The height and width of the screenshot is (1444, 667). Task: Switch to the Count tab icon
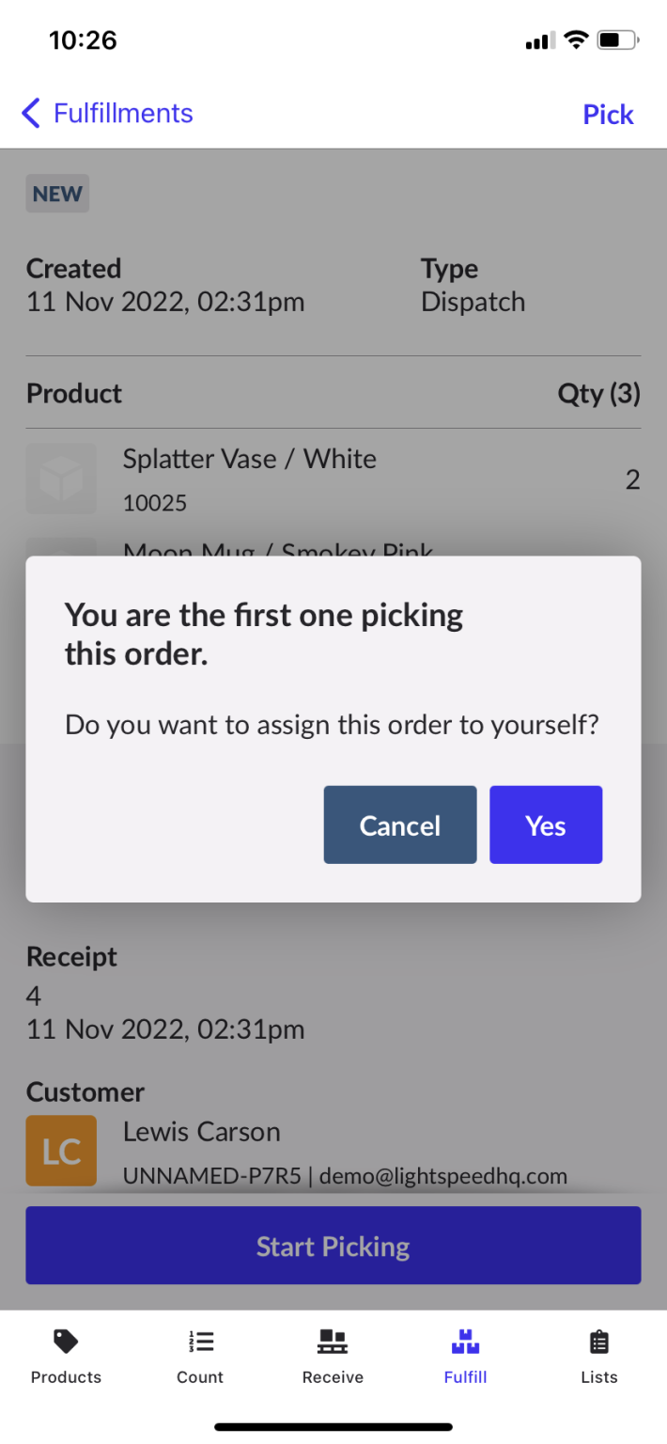click(x=200, y=1342)
